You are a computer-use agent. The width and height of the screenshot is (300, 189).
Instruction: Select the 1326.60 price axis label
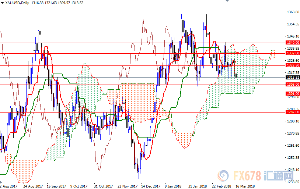coord(293,61)
